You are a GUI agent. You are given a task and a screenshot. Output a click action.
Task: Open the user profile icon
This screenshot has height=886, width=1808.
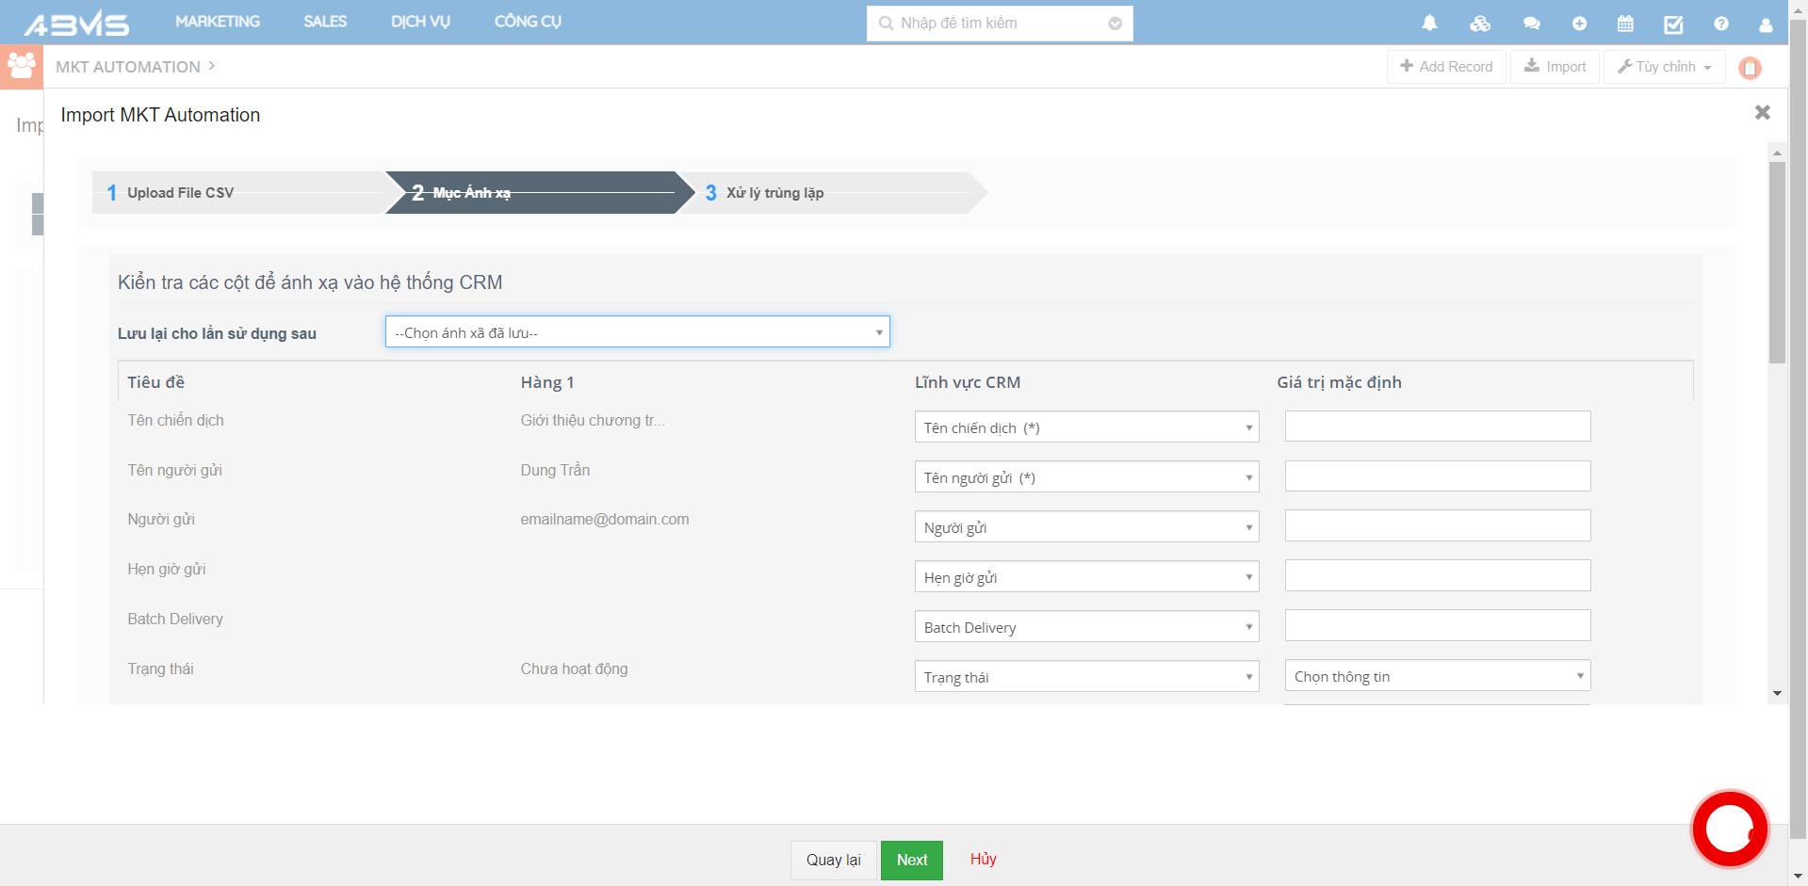pyautogui.click(x=1766, y=24)
